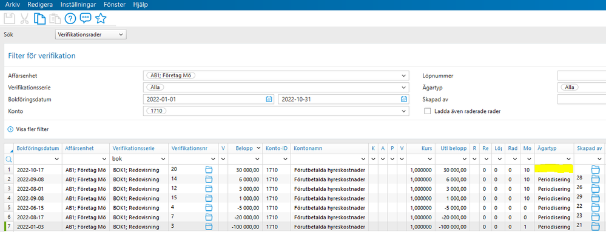Open the Sök Verifikationsrader dropdown
The width and height of the screenshot is (606, 232).
(90, 34)
